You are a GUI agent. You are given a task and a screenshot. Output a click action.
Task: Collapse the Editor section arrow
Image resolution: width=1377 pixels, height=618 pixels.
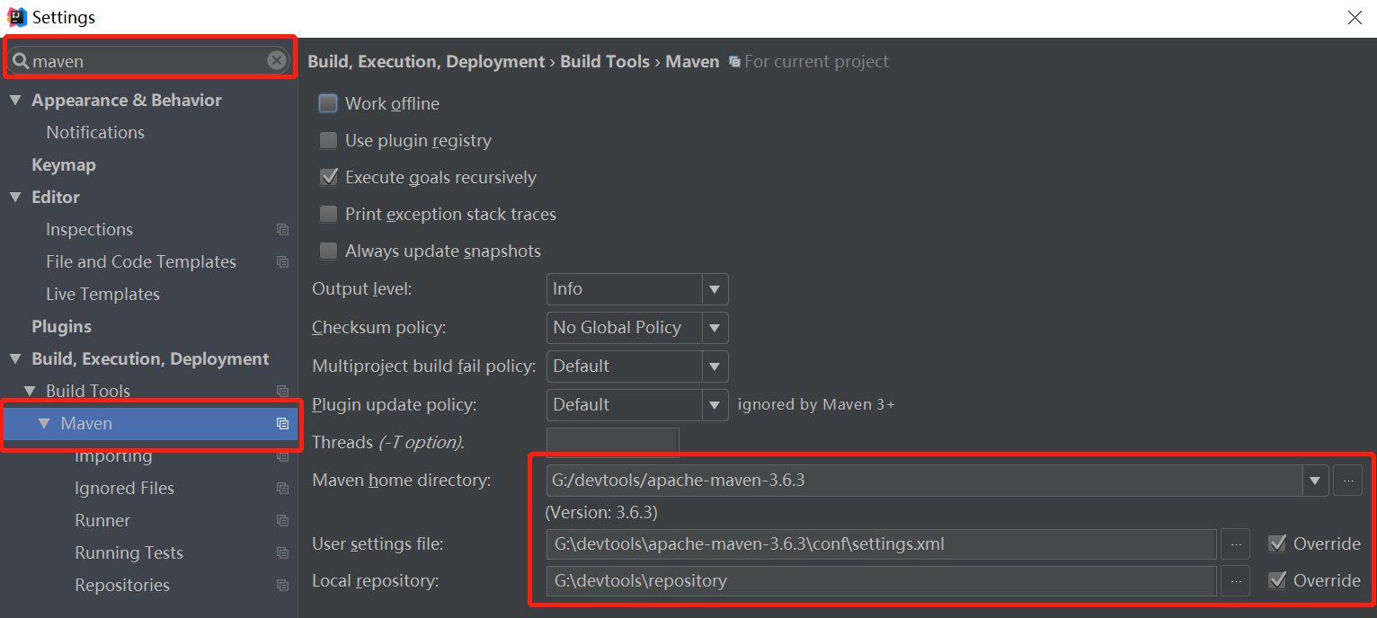15,198
